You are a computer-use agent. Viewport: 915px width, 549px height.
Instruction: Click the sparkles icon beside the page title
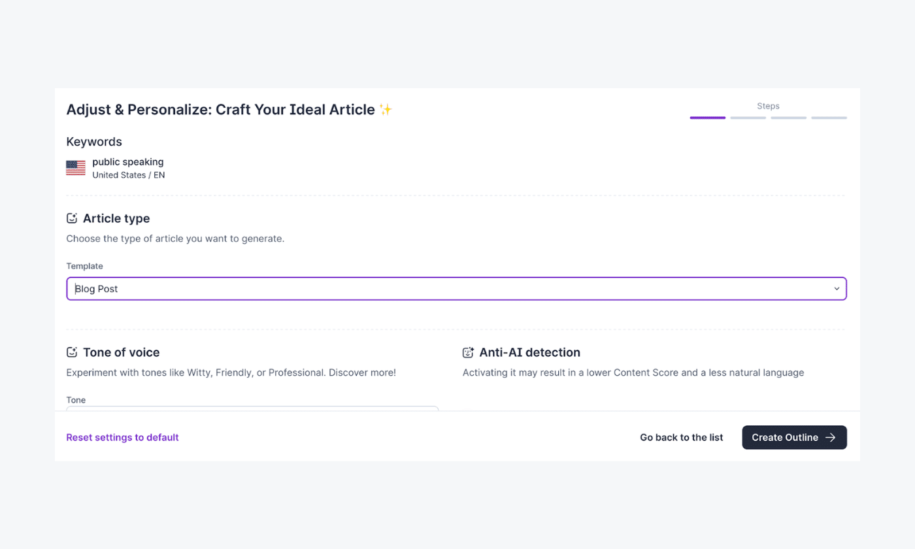pyautogui.click(x=386, y=110)
